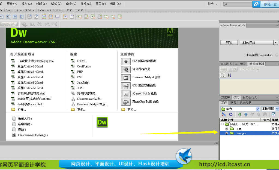
Task: Open the 插入(I) menu
Action: 26,4
